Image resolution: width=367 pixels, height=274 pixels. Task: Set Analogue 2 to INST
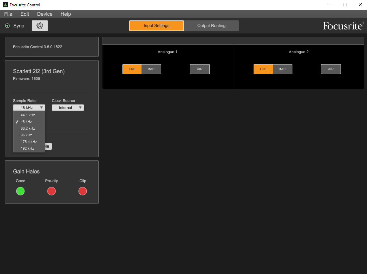[282, 69]
